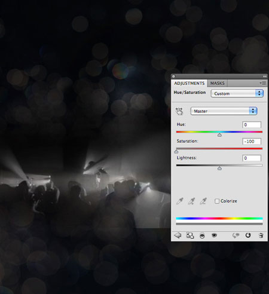Click the 'Lightness:' label

coord(187,158)
